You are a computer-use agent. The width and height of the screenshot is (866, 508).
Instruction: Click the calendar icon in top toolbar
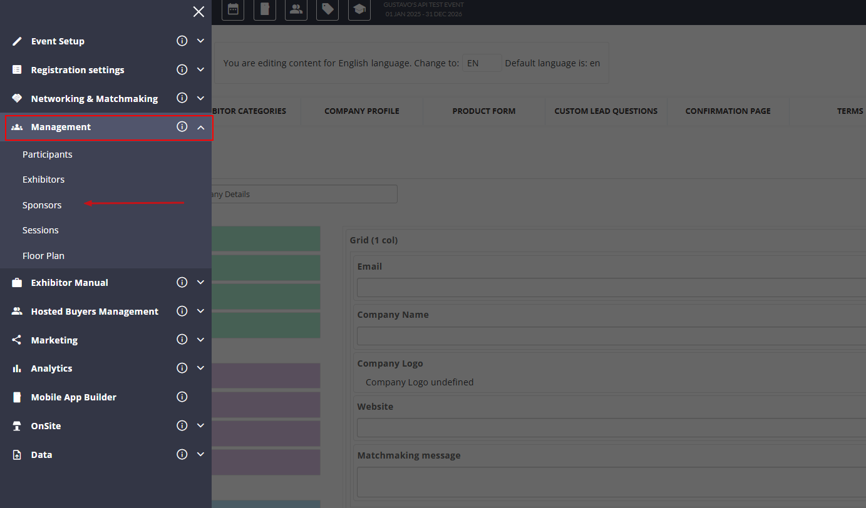233,9
